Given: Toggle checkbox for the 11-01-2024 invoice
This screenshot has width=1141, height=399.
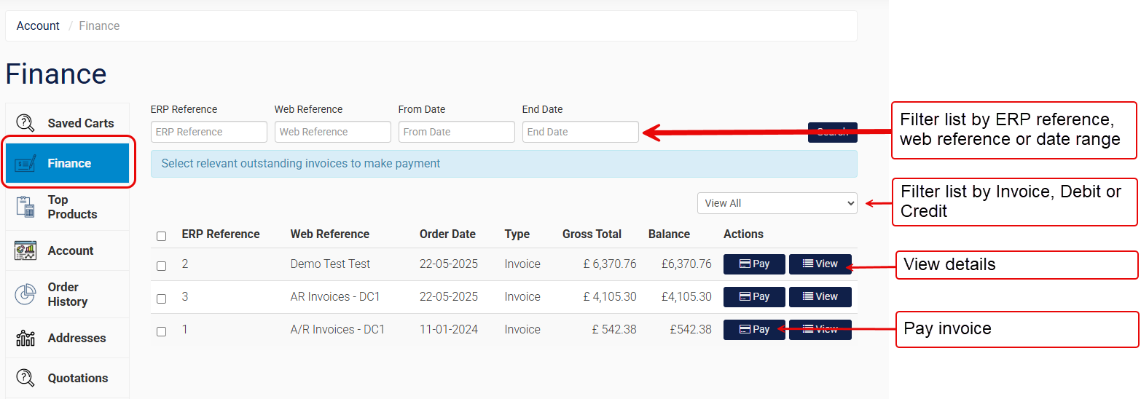Looking at the screenshot, I should [x=162, y=331].
